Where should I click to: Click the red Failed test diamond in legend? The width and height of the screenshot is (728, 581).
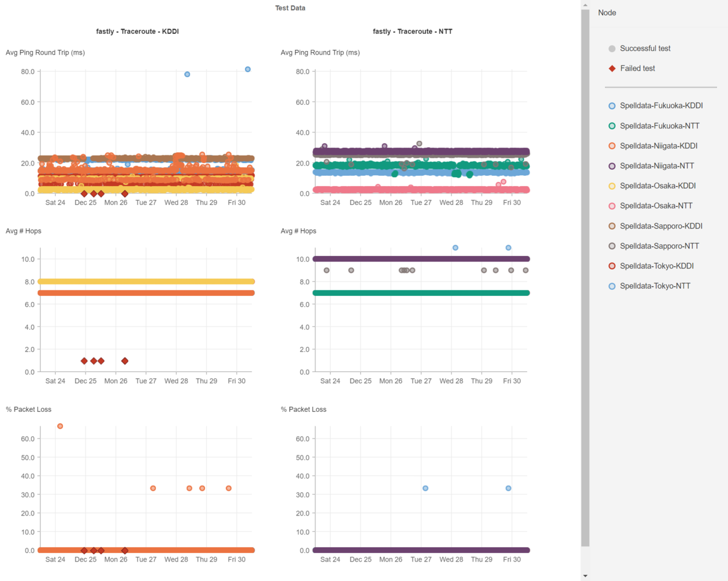coord(612,69)
